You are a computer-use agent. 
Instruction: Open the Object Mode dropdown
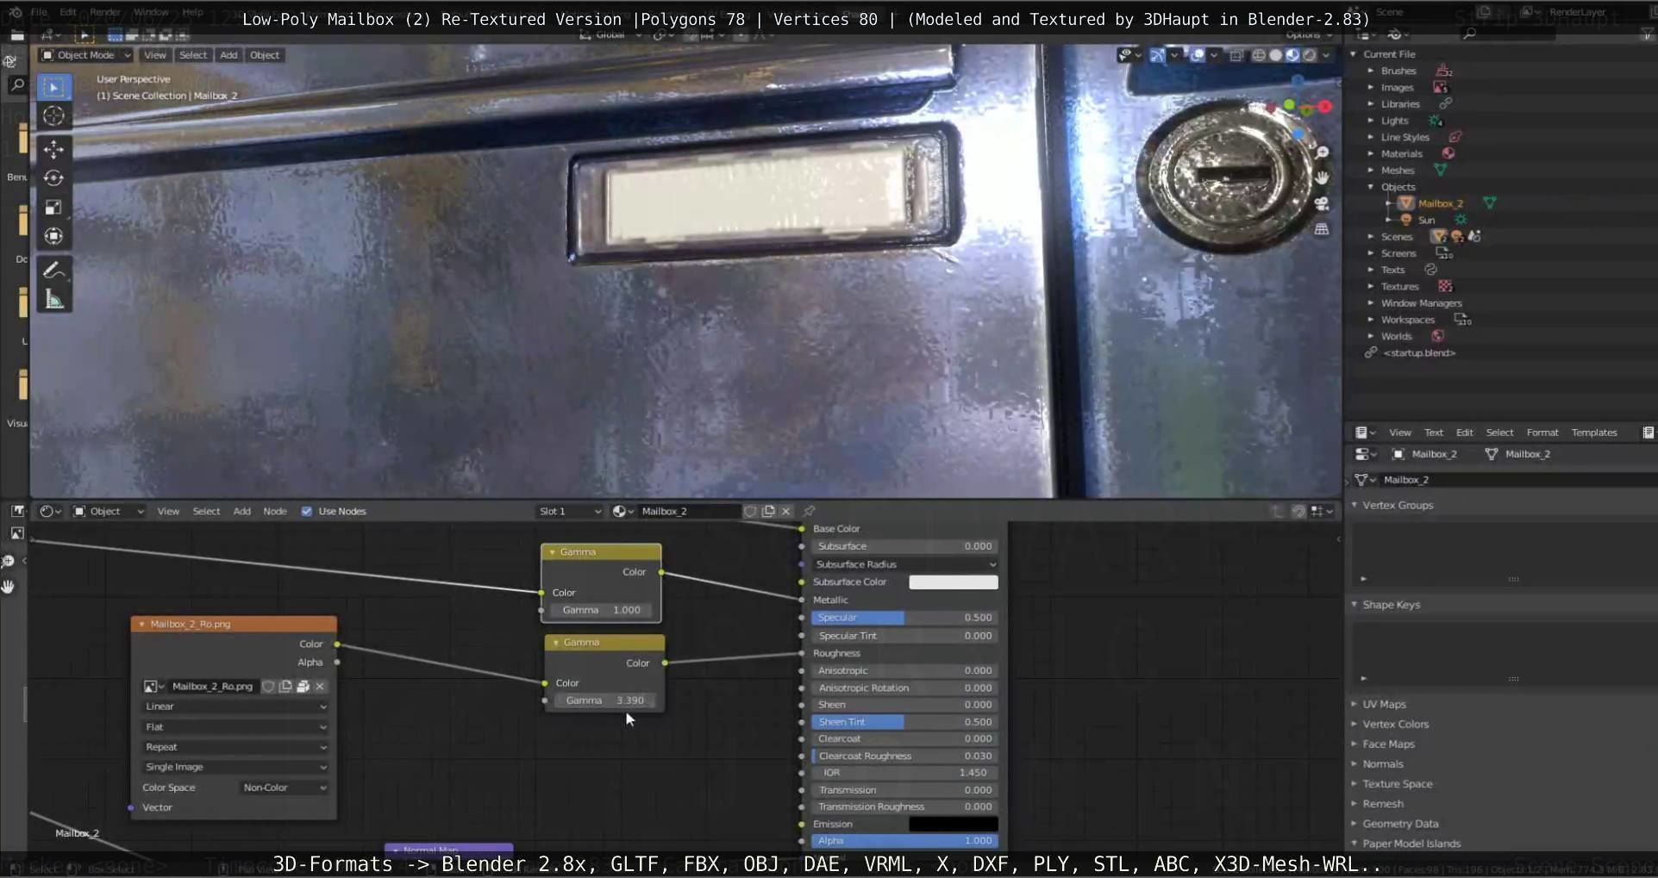[x=85, y=55]
